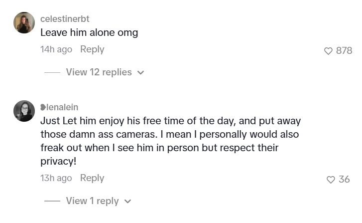Click the 878 likes count
The height and width of the screenshot is (223, 362).
click(x=344, y=50)
